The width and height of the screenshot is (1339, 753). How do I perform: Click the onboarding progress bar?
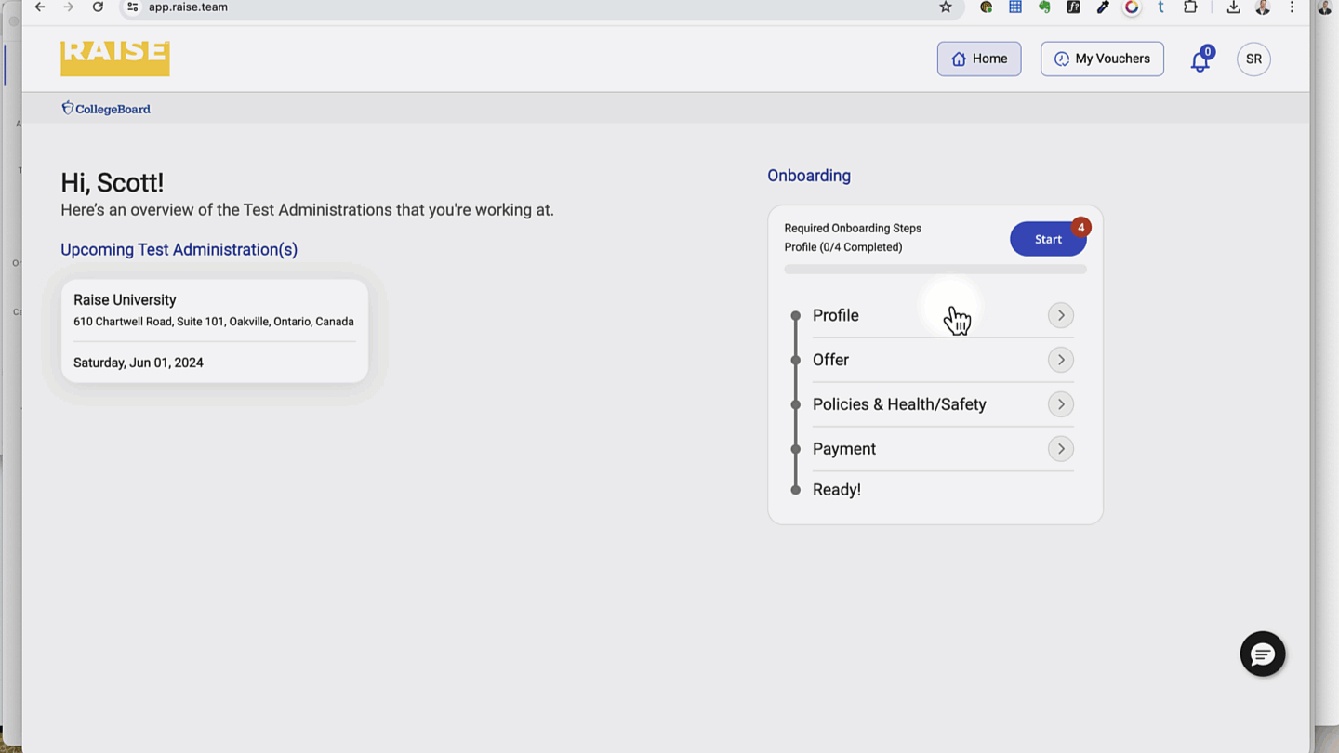[935, 270]
